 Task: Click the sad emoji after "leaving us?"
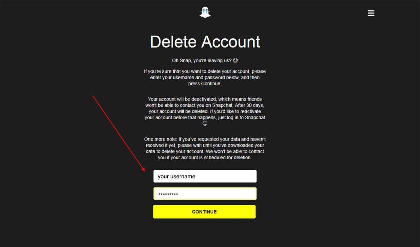pos(235,60)
